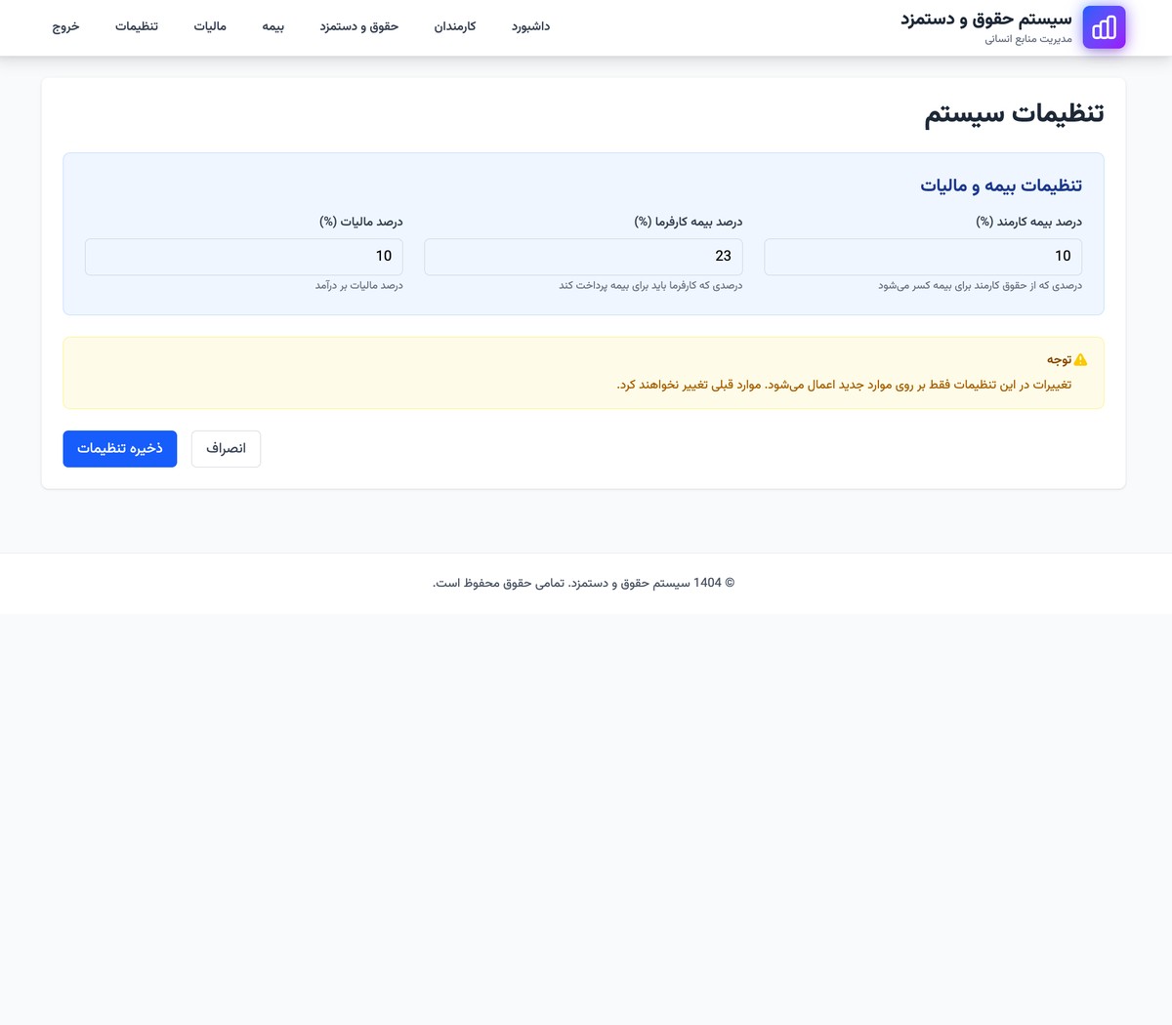The height and width of the screenshot is (1025, 1172).
Task: Click the سیستم حقوق و دستمزد header title
Action: click(x=986, y=19)
